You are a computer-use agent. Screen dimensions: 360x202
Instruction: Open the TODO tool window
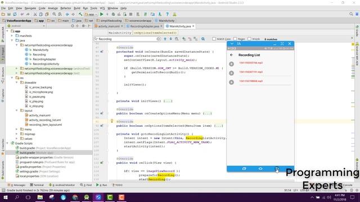click(118, 185)
